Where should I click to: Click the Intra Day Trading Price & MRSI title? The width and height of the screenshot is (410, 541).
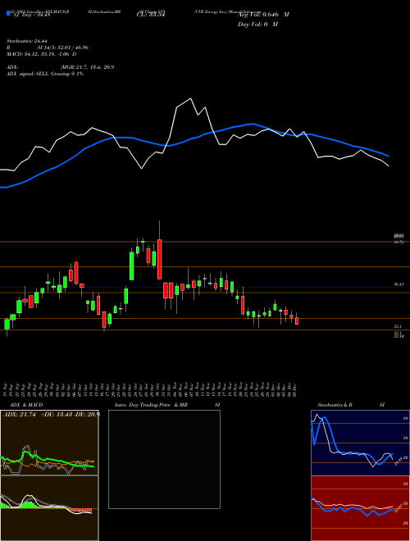pyautogui.click(x=167, y=405)
